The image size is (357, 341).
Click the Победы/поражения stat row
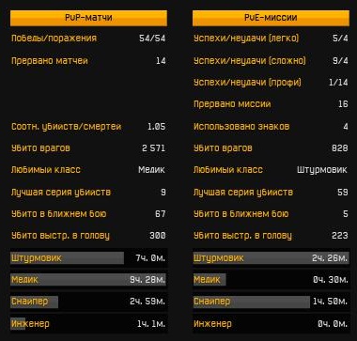coord(88,39)
